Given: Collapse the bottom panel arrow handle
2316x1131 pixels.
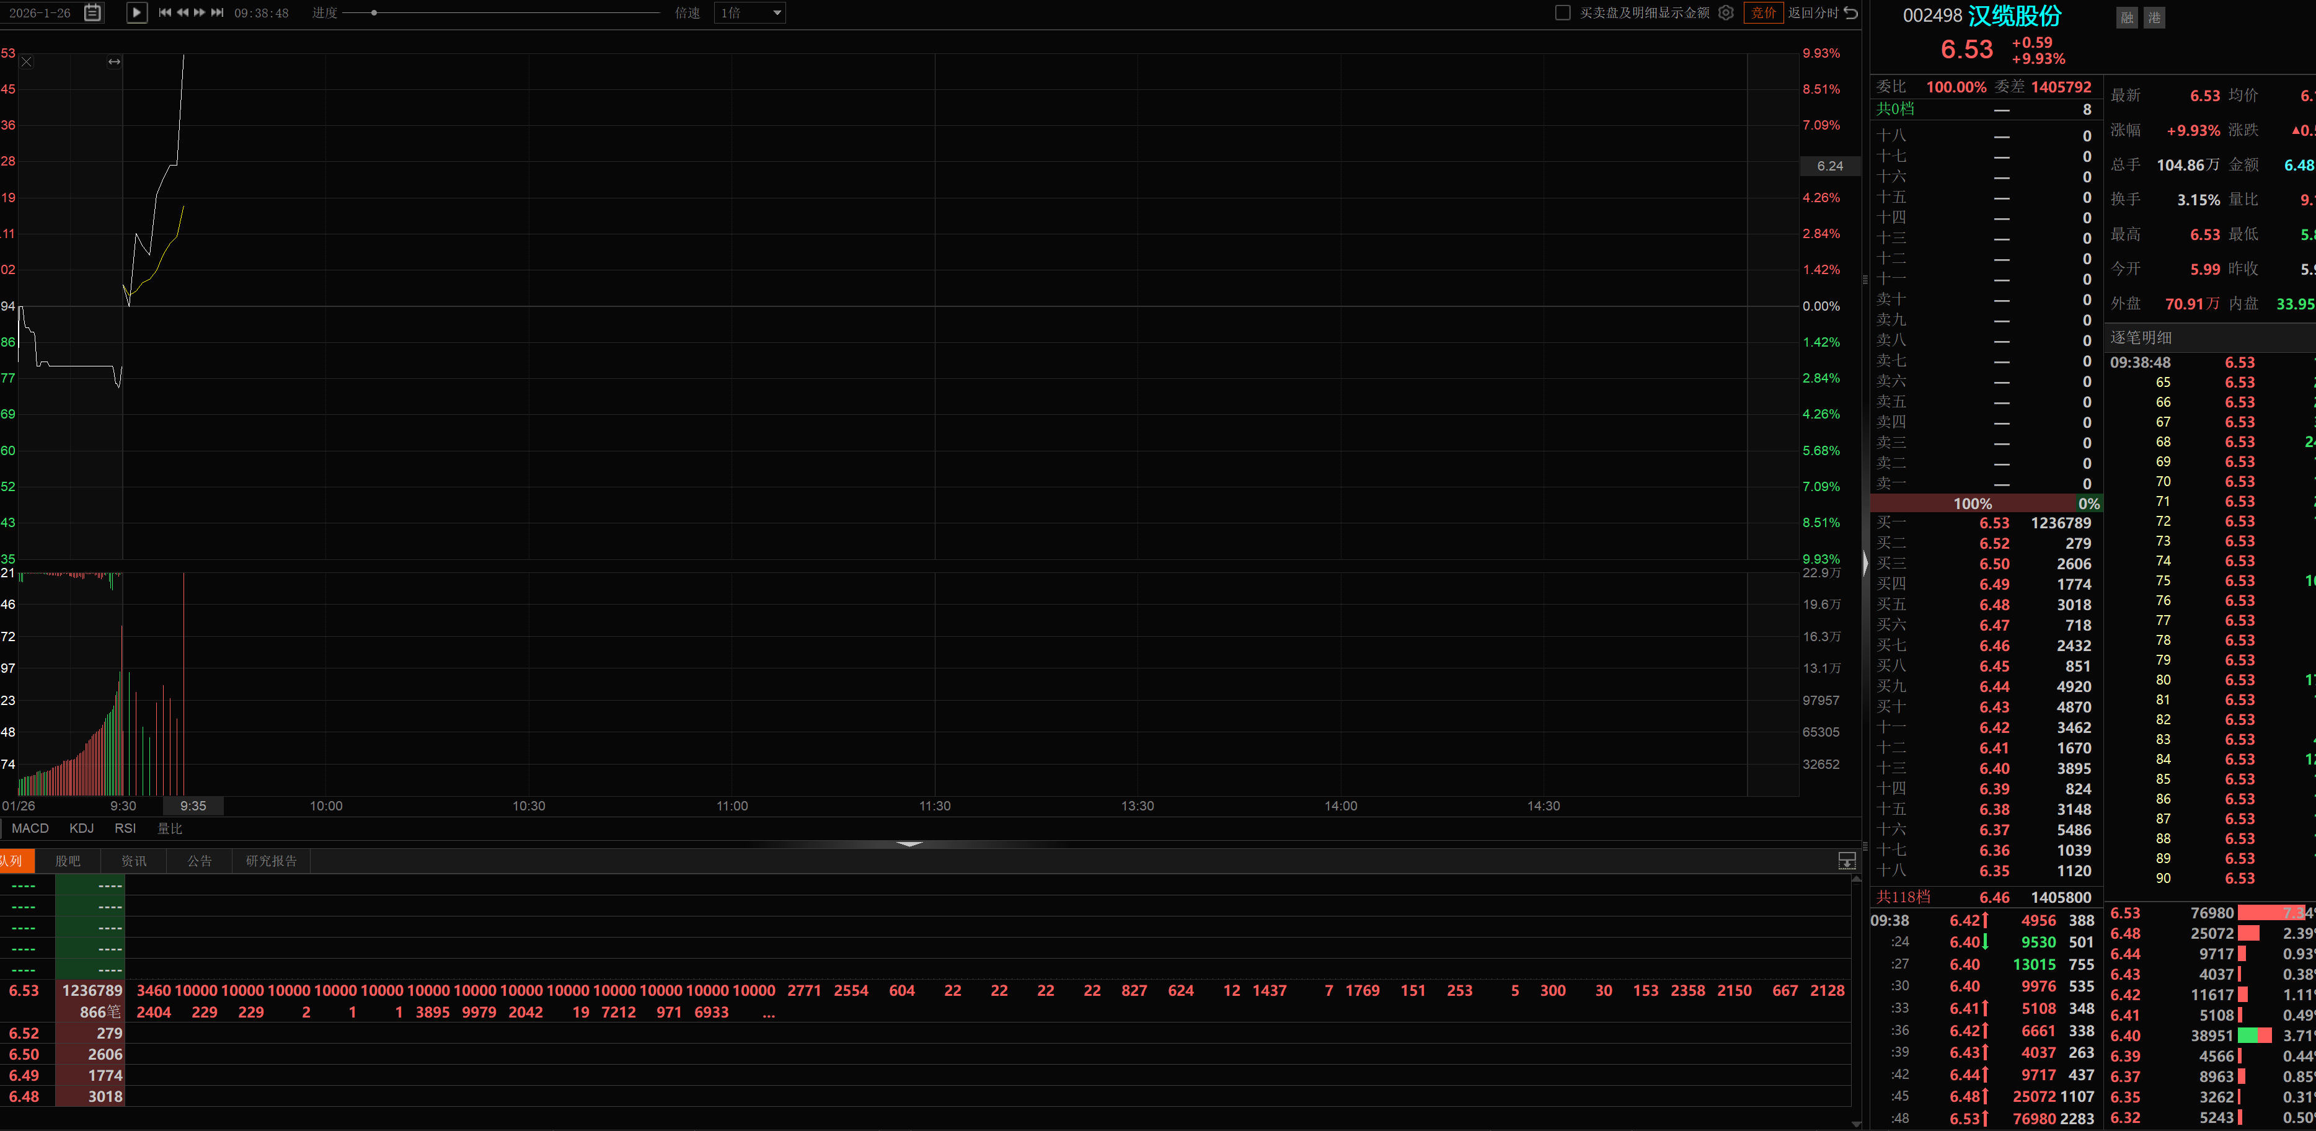Looking at the screenshot, I should 910,844.
